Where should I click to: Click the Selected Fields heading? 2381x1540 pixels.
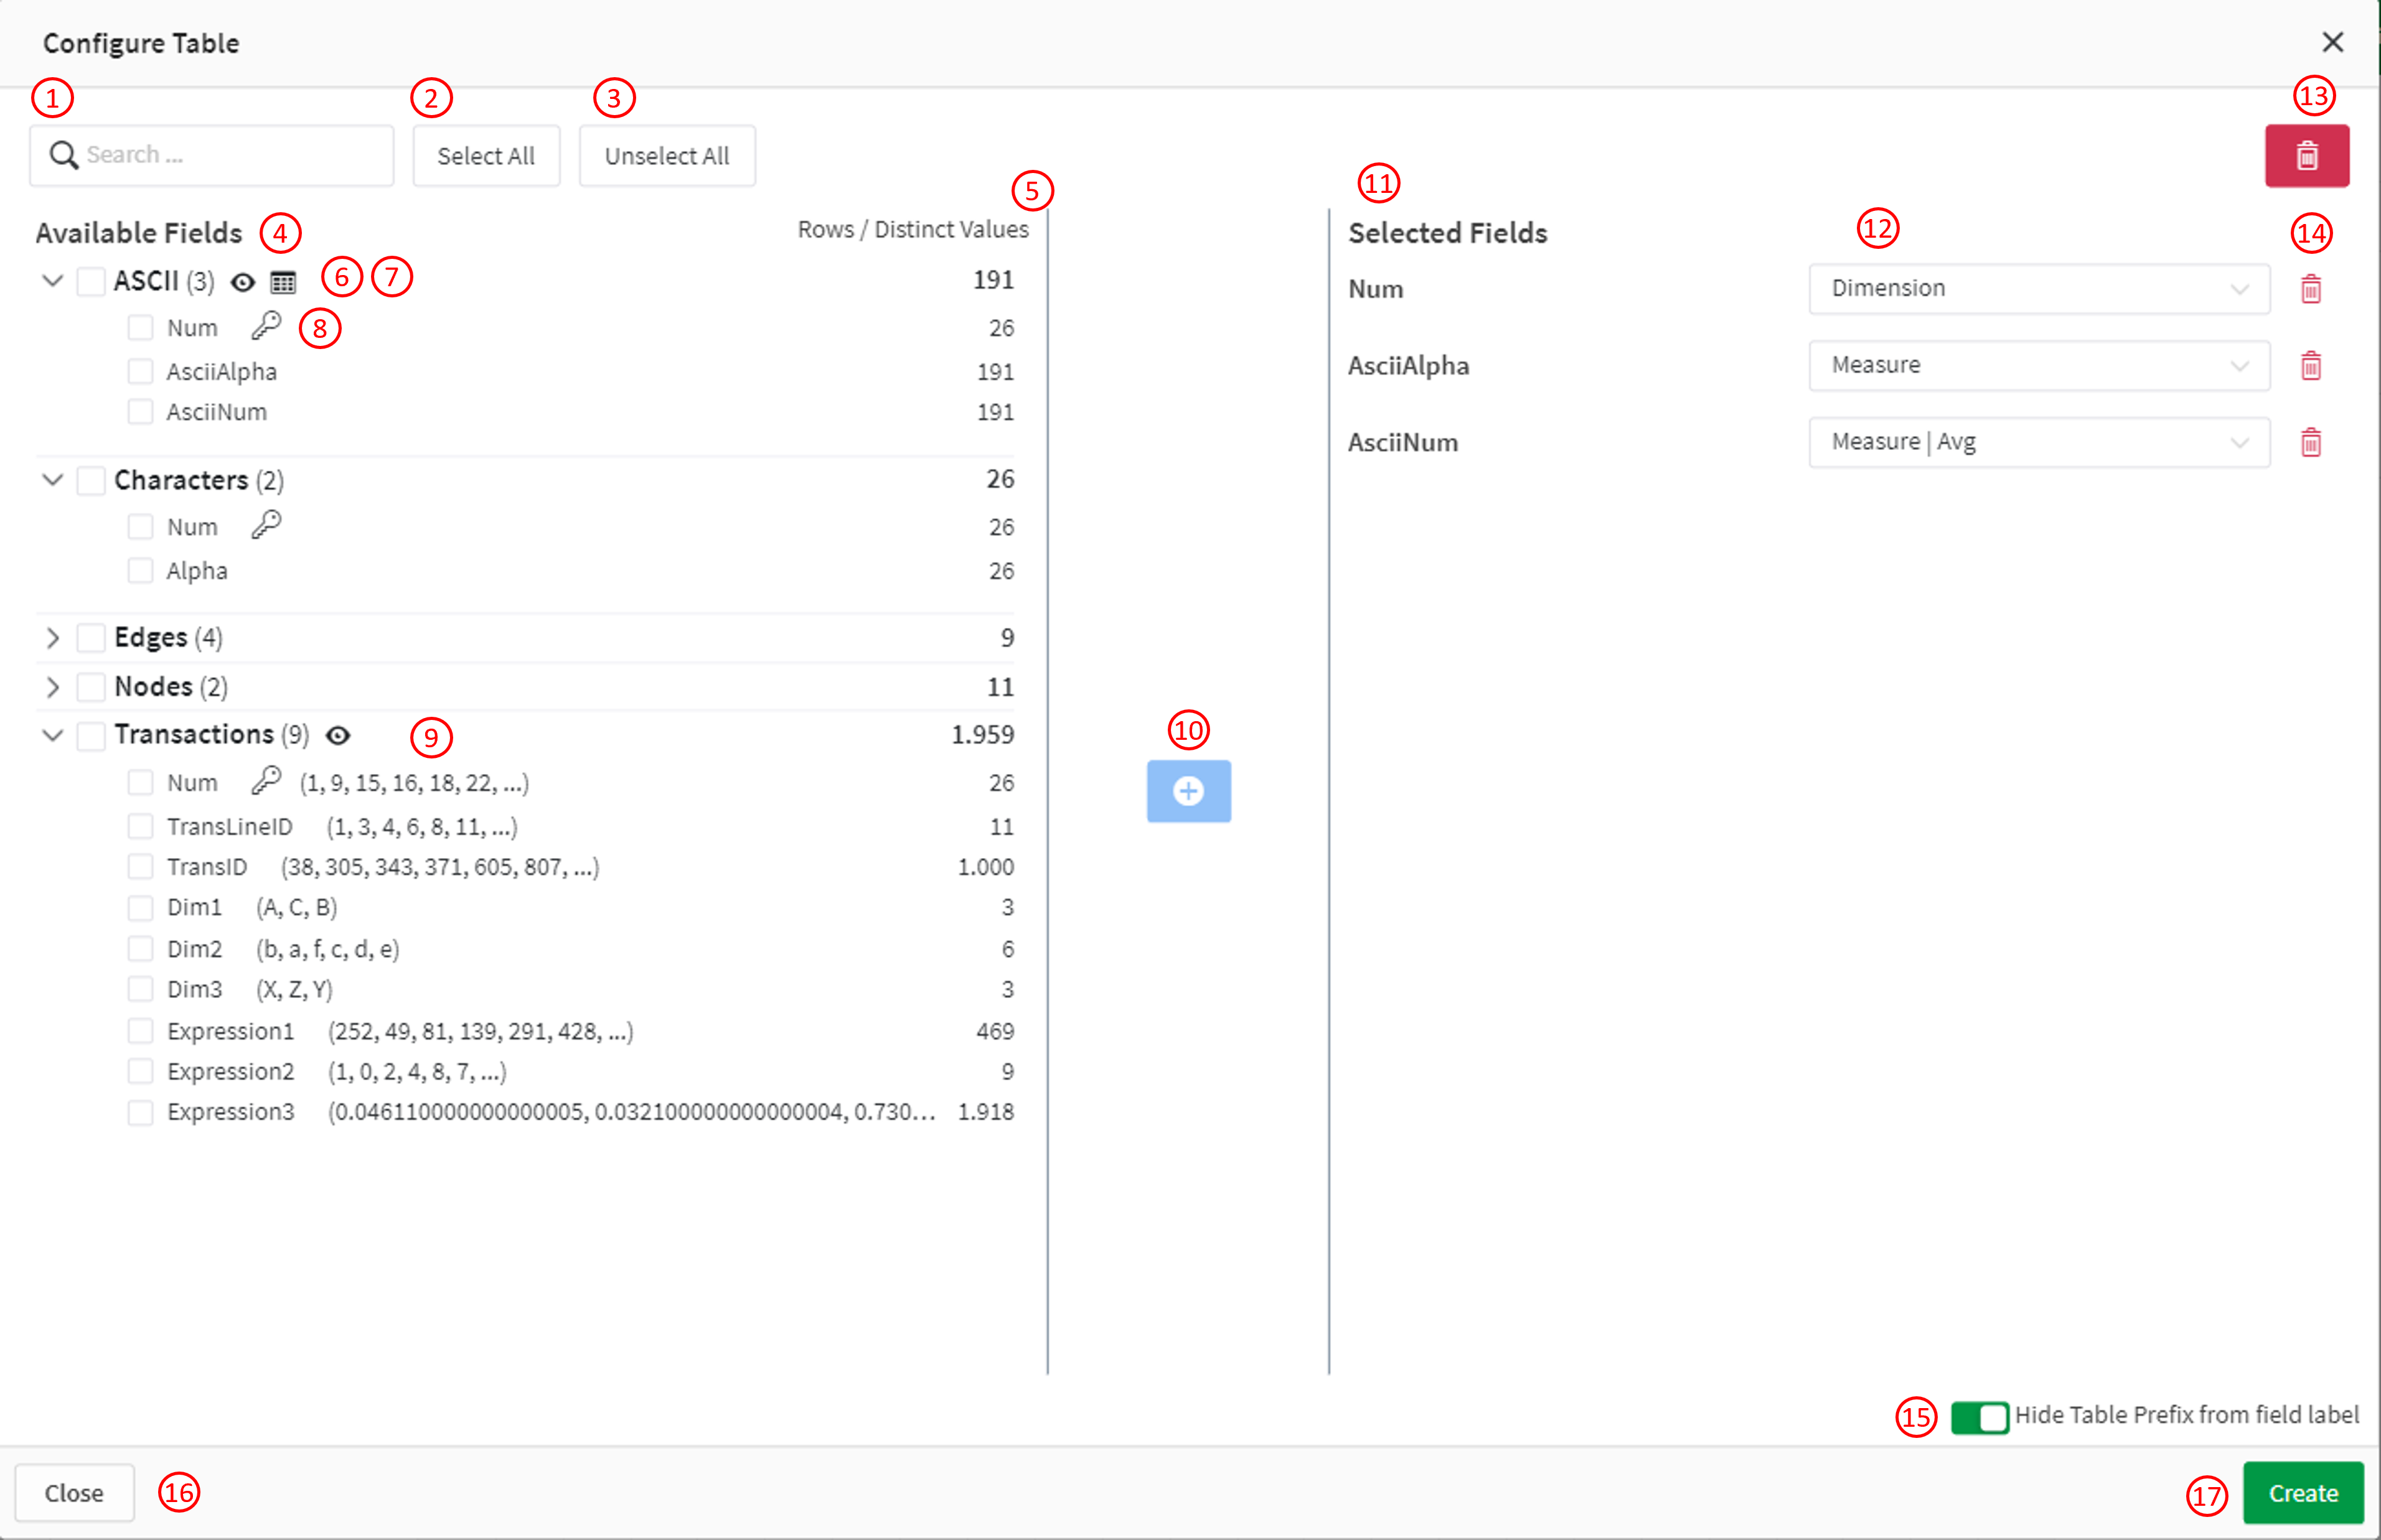[x=1448, y=233]
